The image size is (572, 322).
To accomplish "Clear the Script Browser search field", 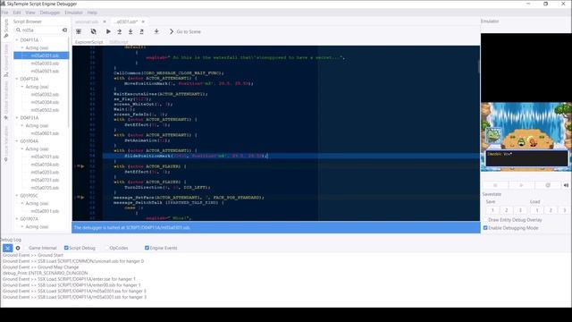I will click(64, 30).
